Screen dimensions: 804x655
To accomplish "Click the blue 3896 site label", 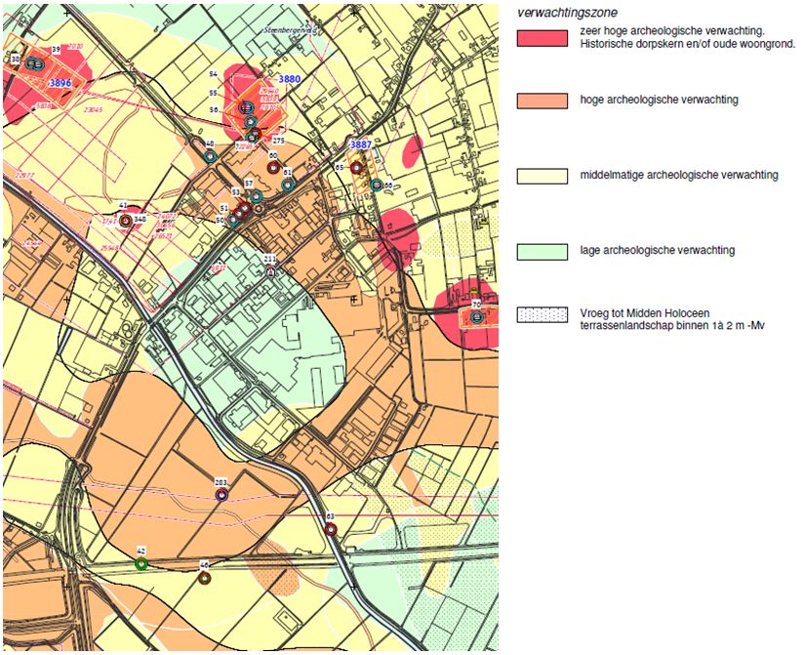I will pos(60,84).
